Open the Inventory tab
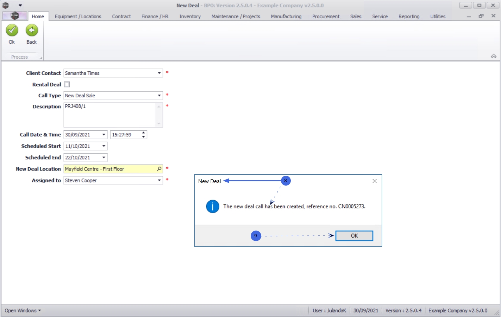 (x=190, y=17)
